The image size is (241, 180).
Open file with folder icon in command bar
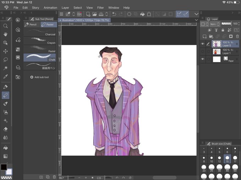tap(95, 14)
